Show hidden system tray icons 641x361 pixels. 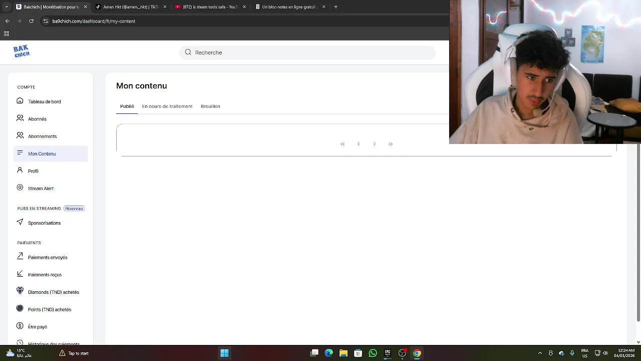[540, 353]
